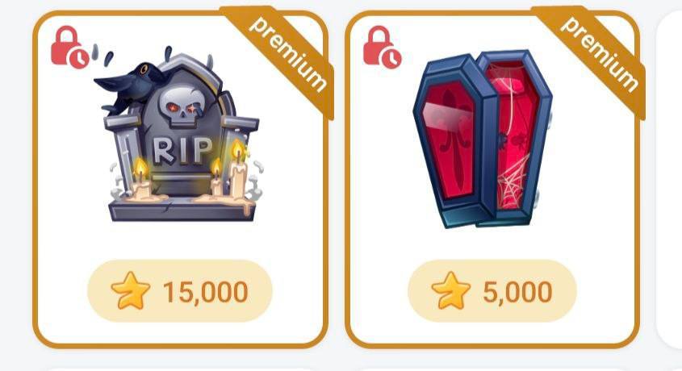Click the red lock icon on tombstone card

point(69,47)
